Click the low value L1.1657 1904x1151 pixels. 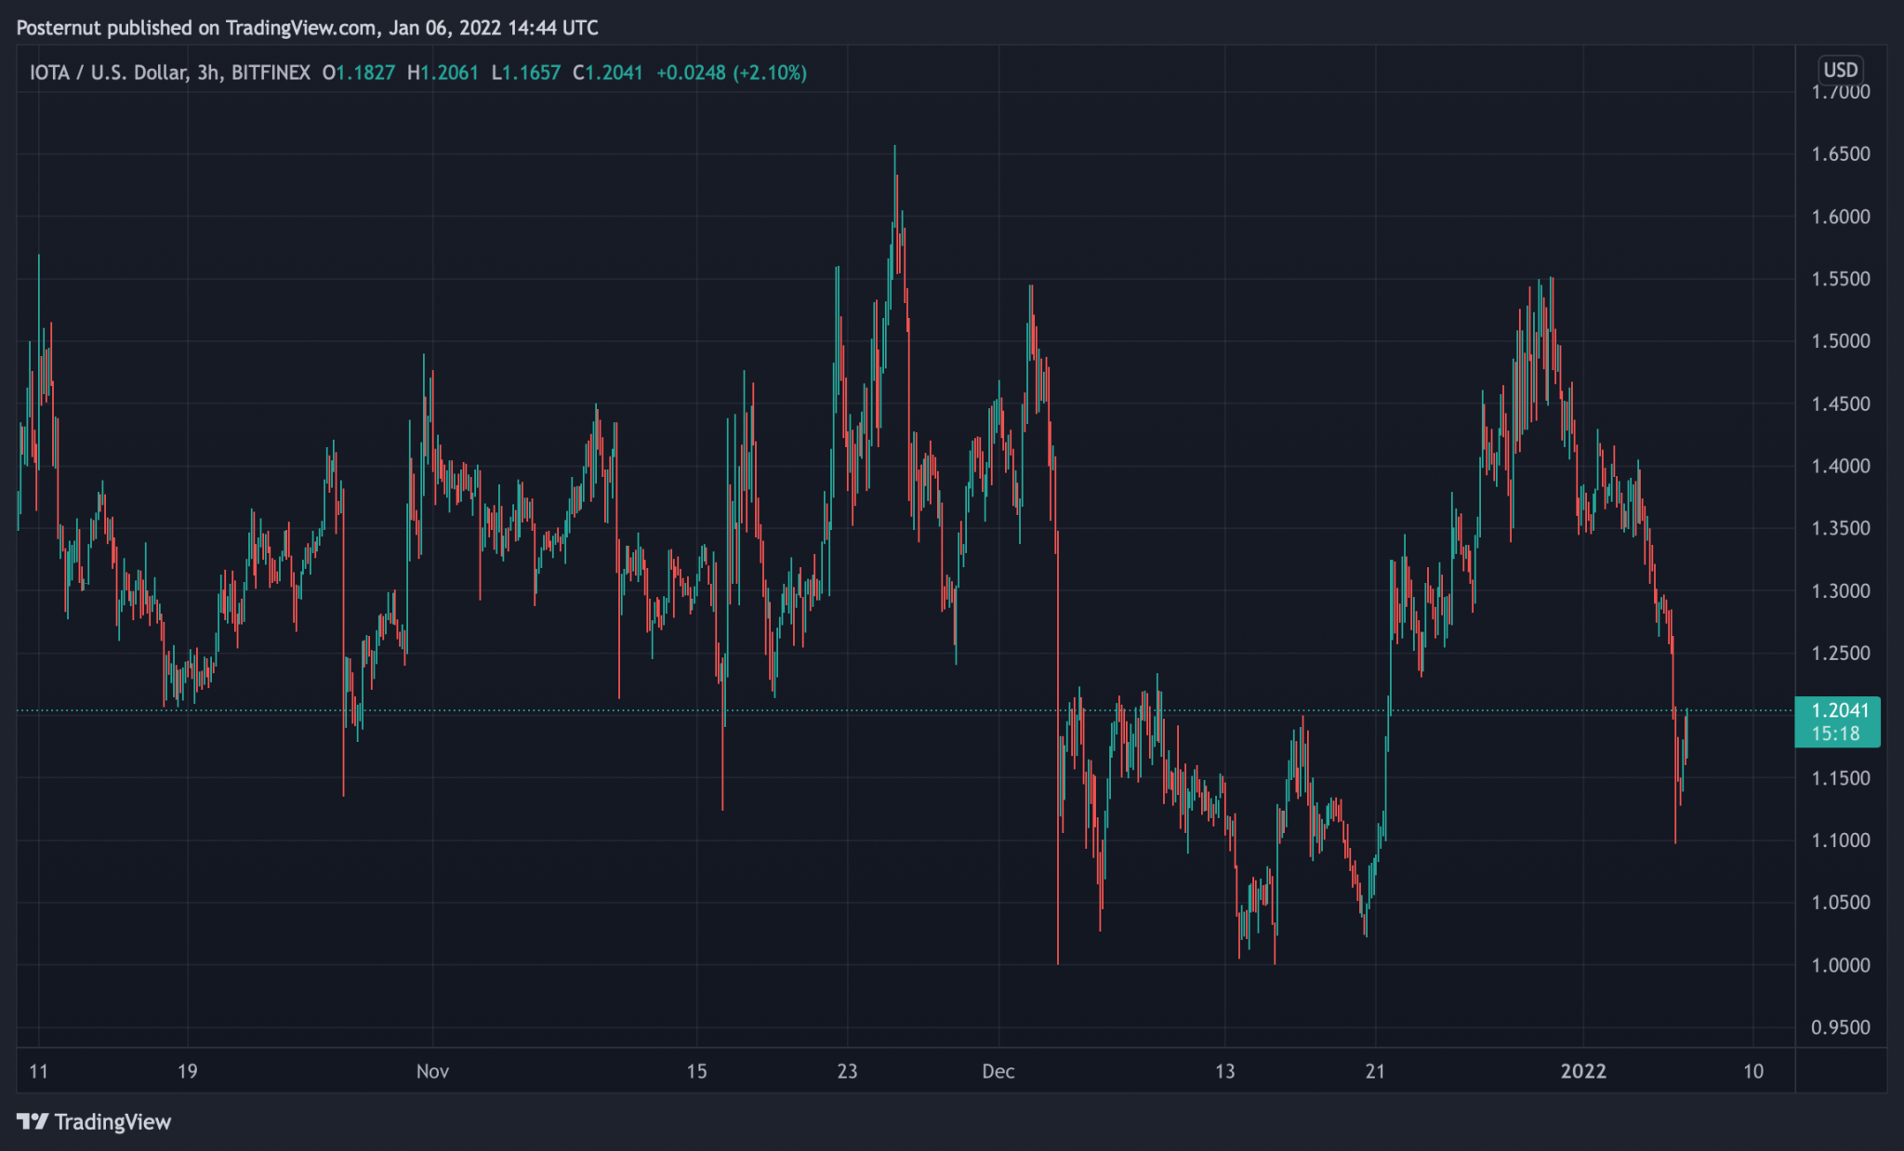pos(526,73)
